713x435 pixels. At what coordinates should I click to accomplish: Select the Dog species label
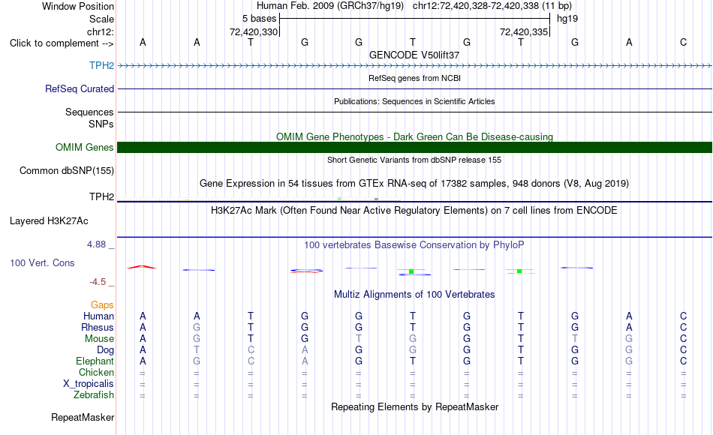pyautogui.click(x=105, y=350)
